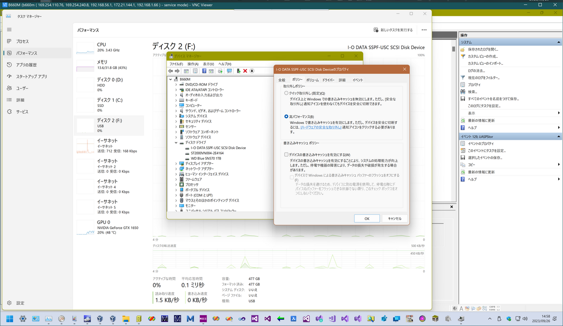
Task: Switch to イベント tab in properties dialog
Action: (358, 80)
